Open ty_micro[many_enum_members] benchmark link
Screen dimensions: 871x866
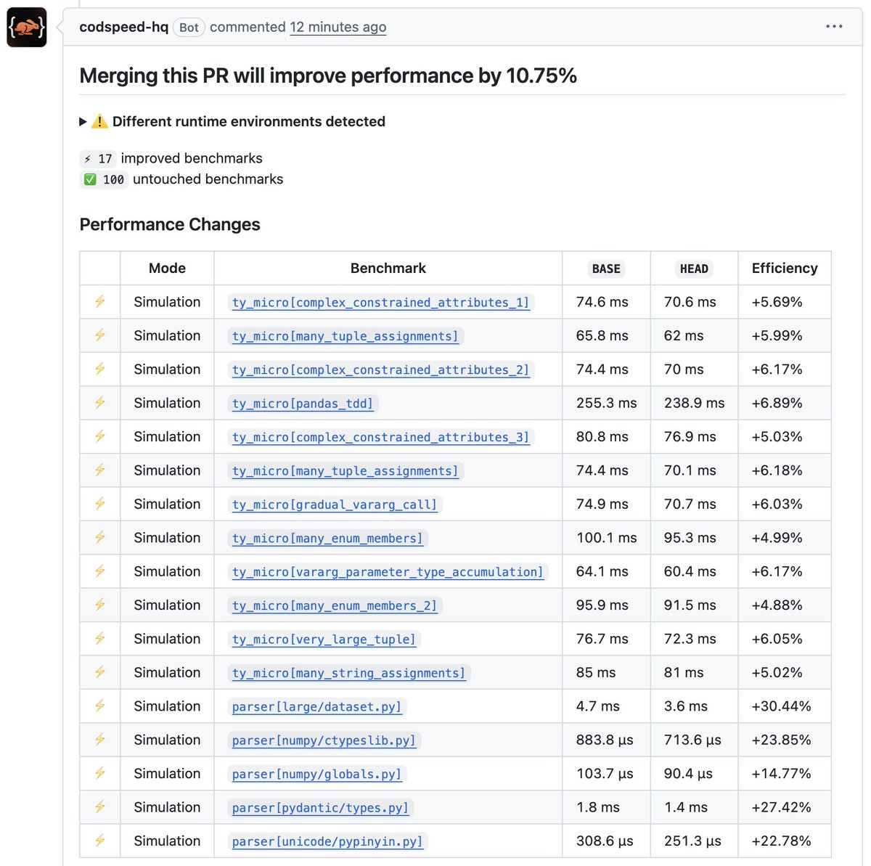pyautogui.click(x=327, y=538)
